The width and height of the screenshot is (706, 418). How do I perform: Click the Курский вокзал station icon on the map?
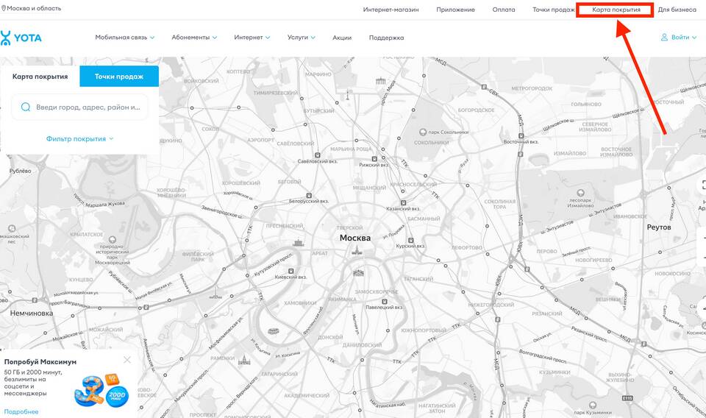pos(410,241)
